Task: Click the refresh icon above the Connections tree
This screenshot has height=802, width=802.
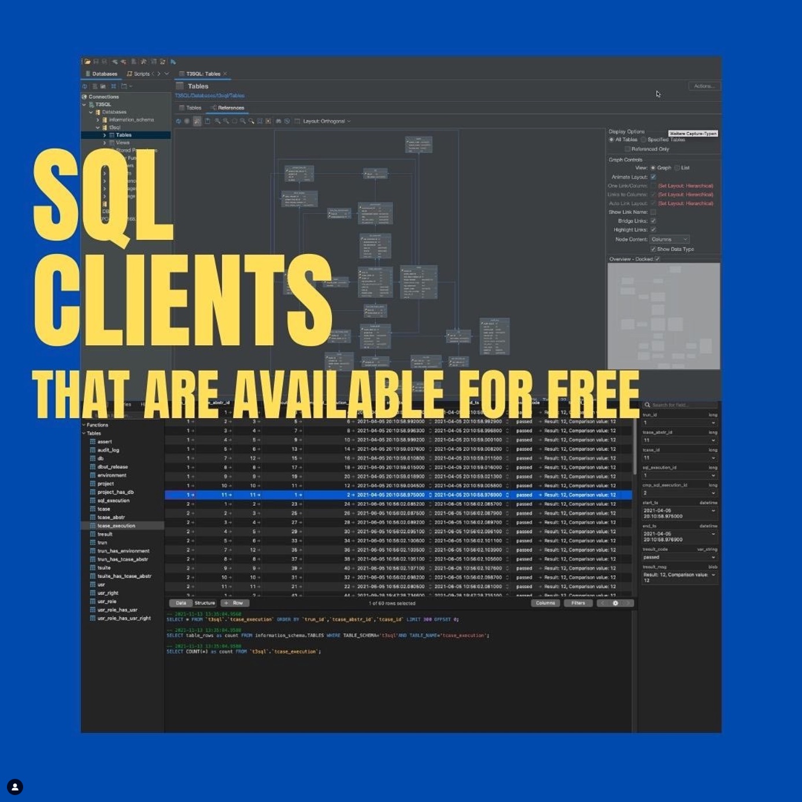Action: click(84, 86)
